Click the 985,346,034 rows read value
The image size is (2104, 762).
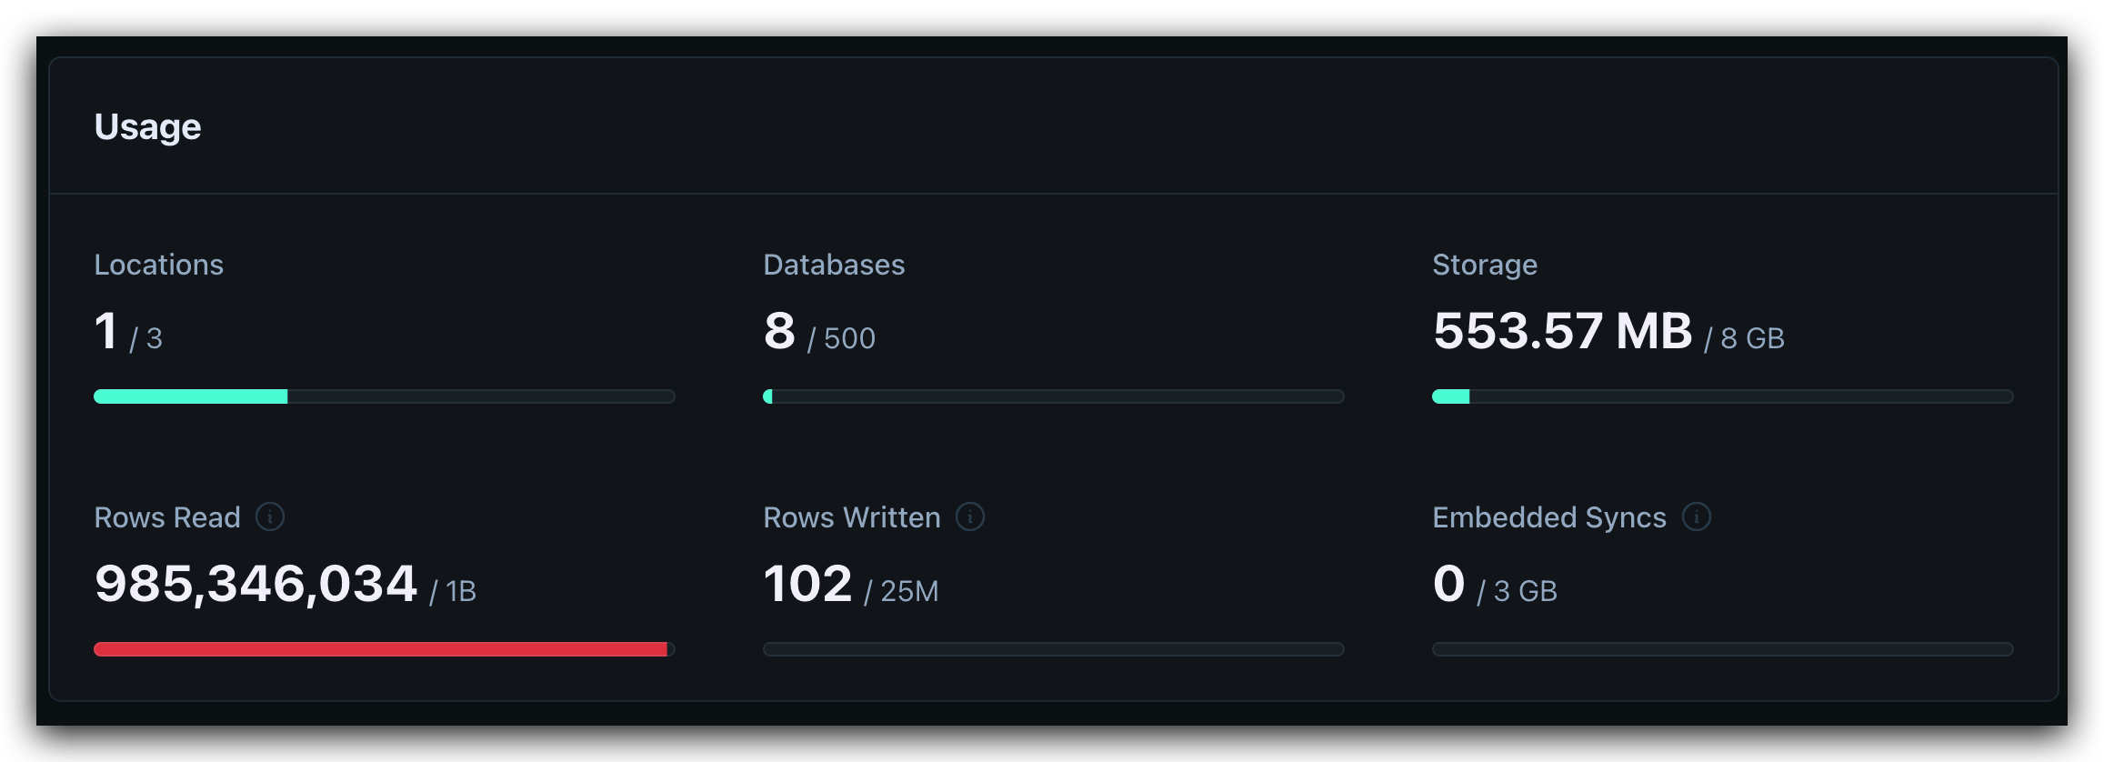(x=256, y=584)
